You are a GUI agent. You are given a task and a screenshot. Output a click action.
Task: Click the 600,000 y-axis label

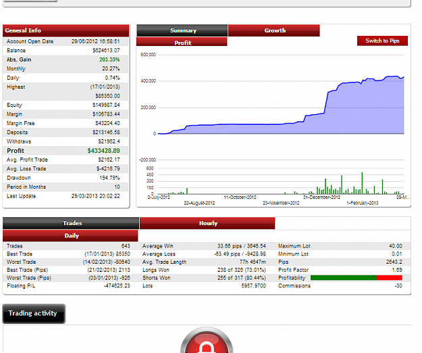point(148,55)
